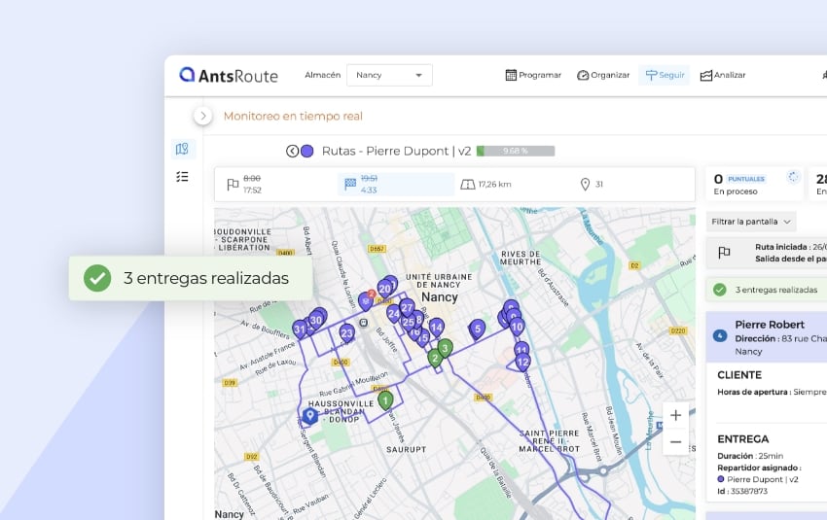Zoom out on the map

675,441
